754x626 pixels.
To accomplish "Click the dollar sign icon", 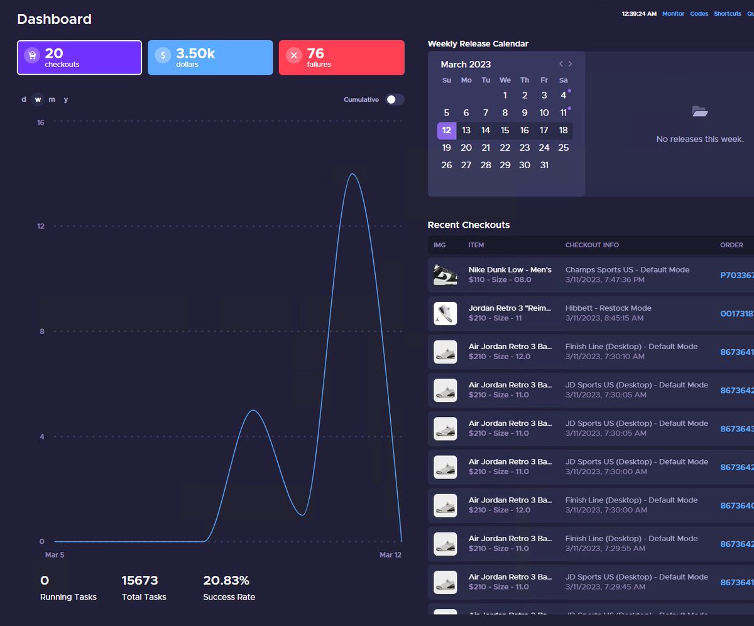I will click(x=163, y=56).
